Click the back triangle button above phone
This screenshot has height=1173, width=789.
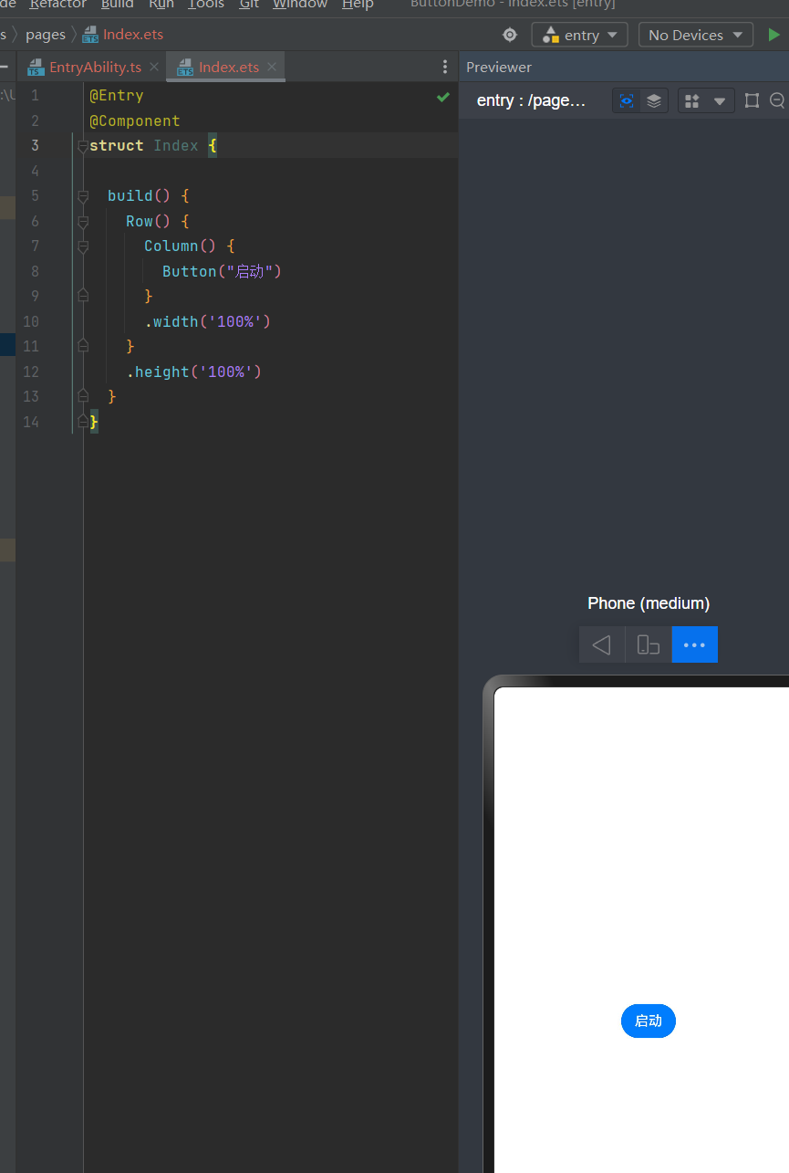pos(602,644)
